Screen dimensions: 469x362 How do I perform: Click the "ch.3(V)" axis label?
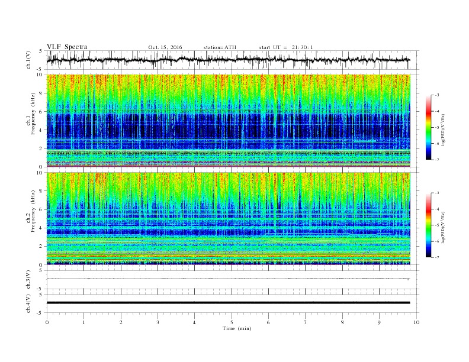28,280
